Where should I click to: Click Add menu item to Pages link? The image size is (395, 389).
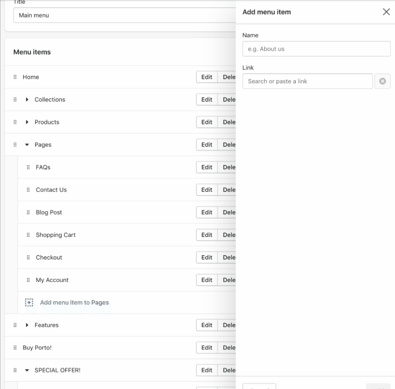(x=74, y=303)
